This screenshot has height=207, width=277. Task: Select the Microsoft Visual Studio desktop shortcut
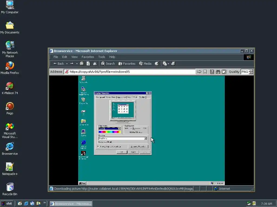click(10, 130)
